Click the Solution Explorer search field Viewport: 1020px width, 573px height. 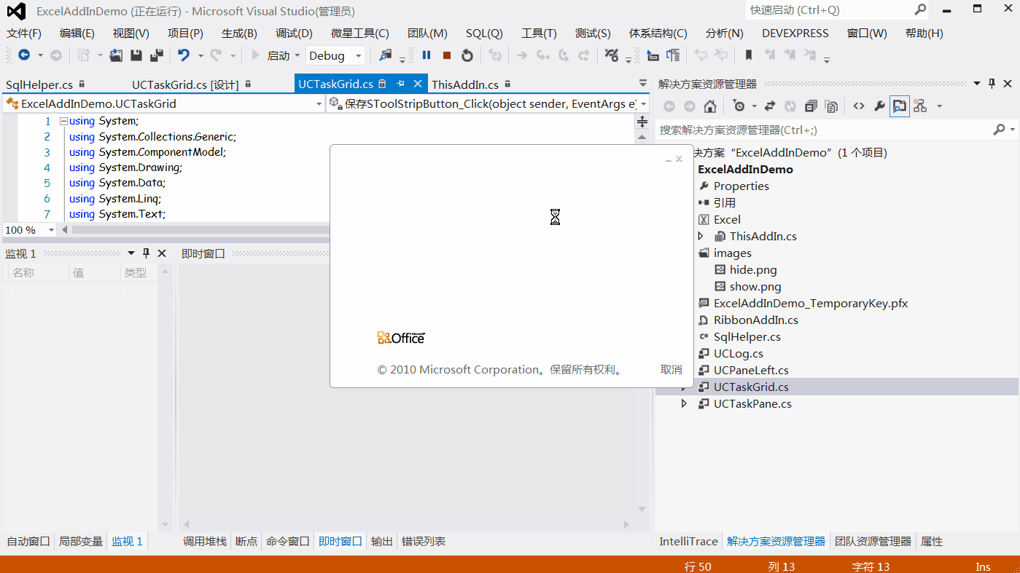tap(824, 130)
